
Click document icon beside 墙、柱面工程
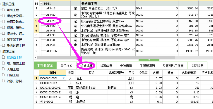[4, 63]
